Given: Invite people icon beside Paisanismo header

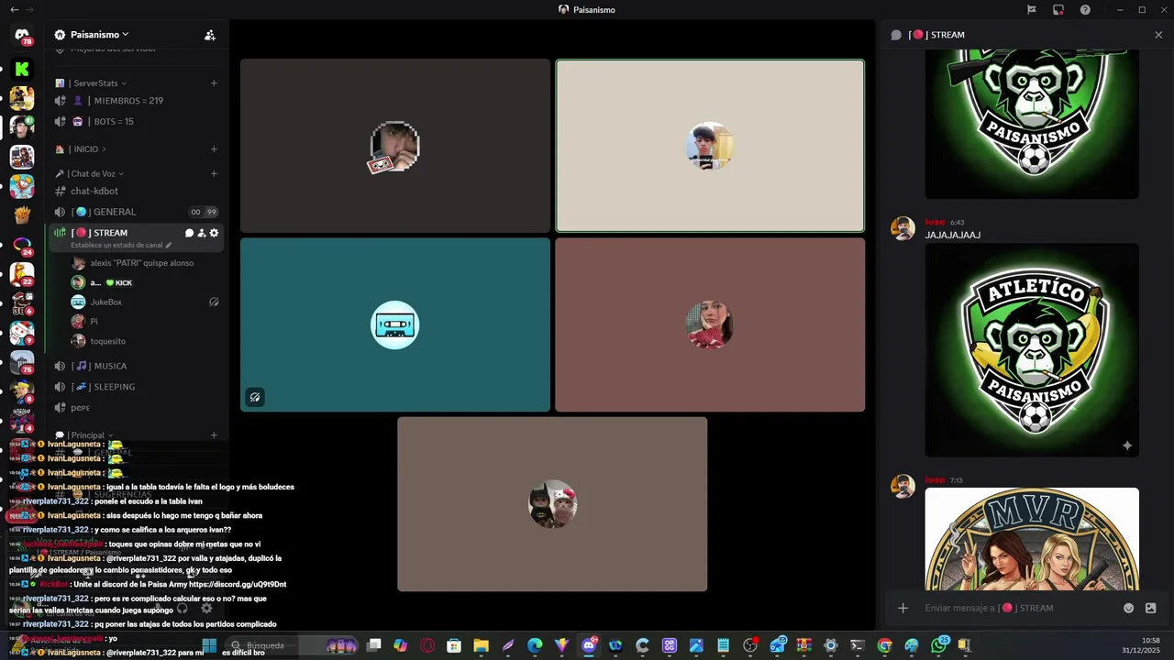Looking at the screenshot, I should tap(210, 35).
